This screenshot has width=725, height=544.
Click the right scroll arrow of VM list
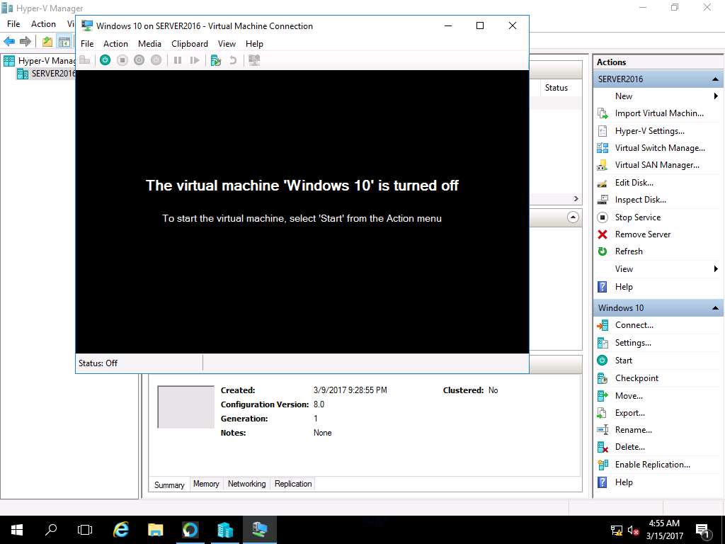(x=576, y=198)
